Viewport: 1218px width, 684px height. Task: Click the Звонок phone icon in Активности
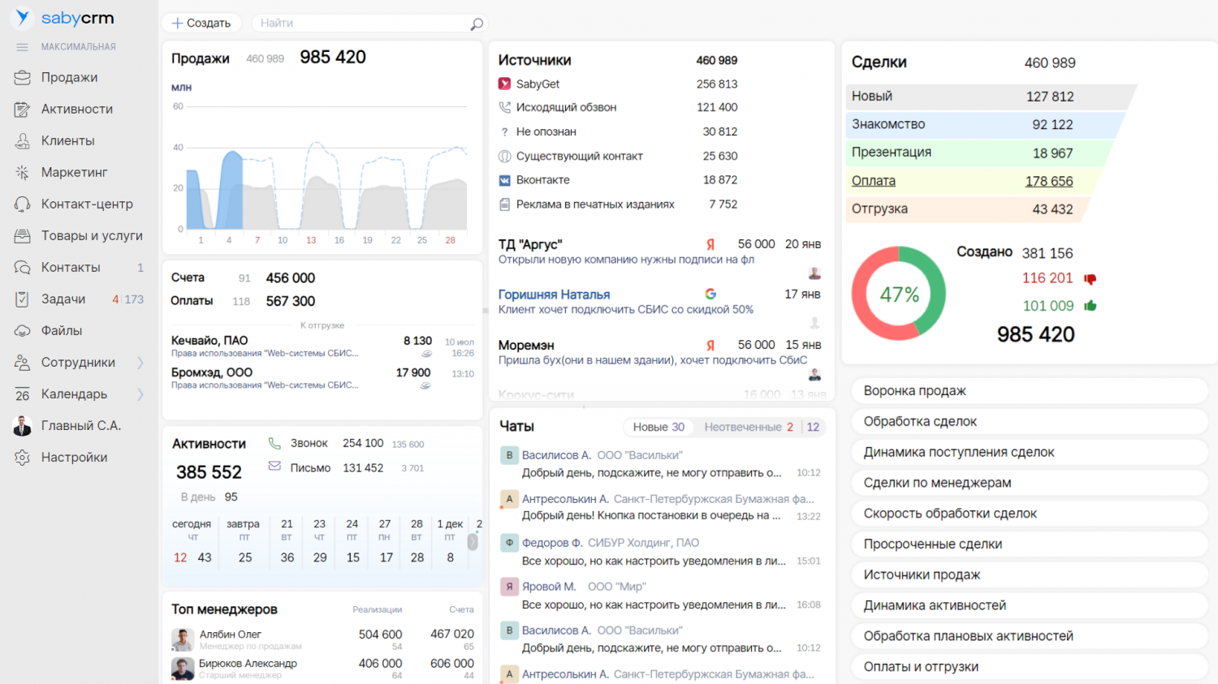pyautogui.click(x=274, y=443)
